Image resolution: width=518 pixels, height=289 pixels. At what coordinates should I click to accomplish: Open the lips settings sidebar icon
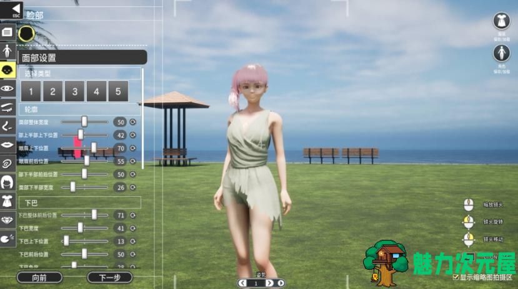click(x=7, y=145)
